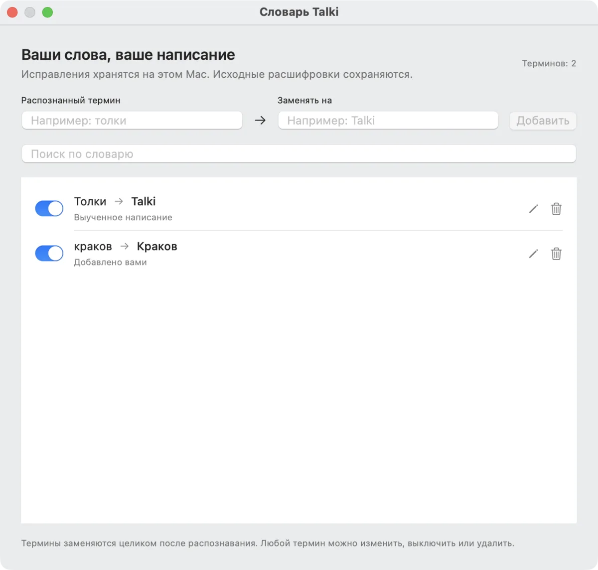
Task: Click the Терминов: 2 counter
Action: 549,63
